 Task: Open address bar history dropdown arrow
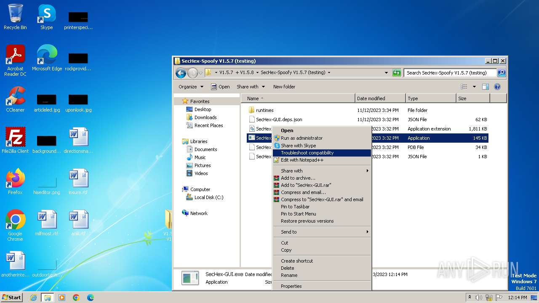point(386,73)
